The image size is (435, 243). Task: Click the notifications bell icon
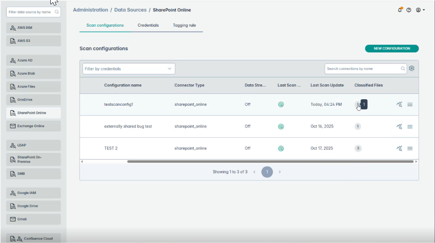point(400,10)
